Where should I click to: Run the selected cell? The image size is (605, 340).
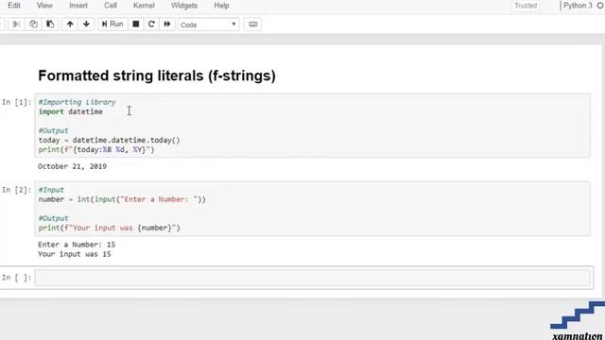[112, 25]
